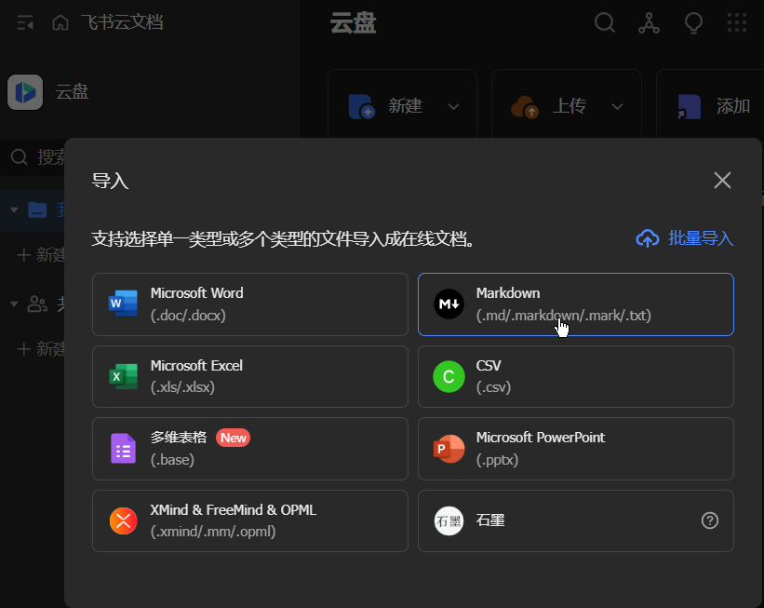Choose 多维表格 (.base) import option

coord(249,448)
